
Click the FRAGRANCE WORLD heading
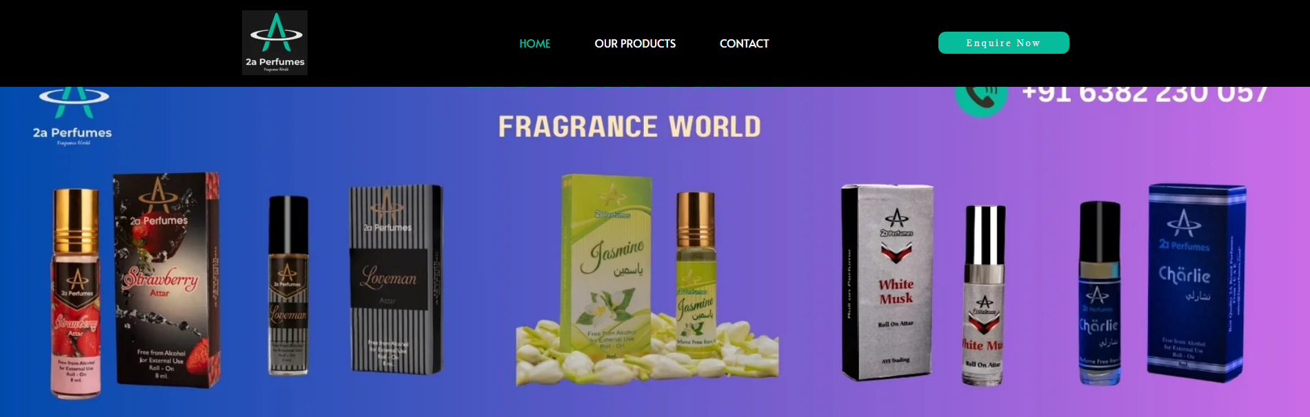click(x=629, y=127)
